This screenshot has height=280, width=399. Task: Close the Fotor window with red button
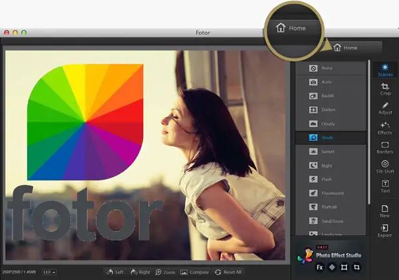[x=7, y=33]
